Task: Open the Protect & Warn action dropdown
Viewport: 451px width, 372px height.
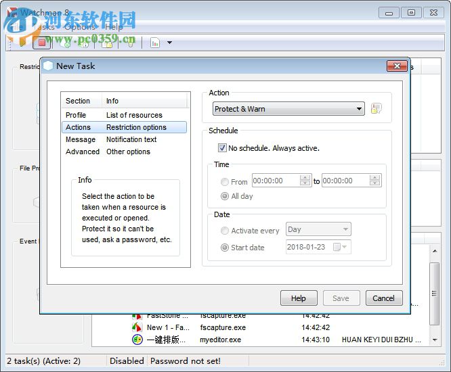Action: 288,109
